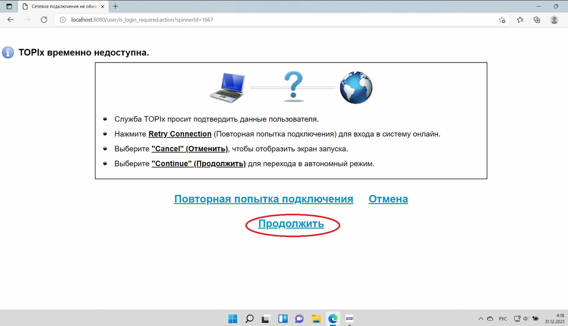Click the "Cancel" (Отменить) bold text
Viewport: 568px width, 326px height.
click(x=189, y=149)
